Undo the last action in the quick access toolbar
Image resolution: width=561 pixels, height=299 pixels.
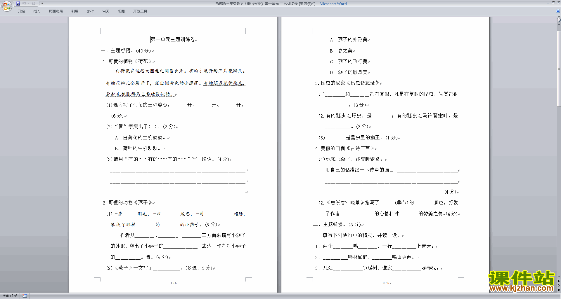point(24,4)
